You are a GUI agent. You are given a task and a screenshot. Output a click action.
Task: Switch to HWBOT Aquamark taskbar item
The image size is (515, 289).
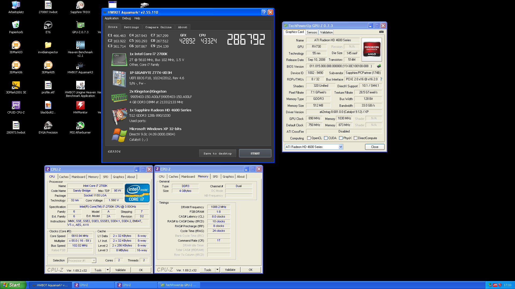(50, 285)
